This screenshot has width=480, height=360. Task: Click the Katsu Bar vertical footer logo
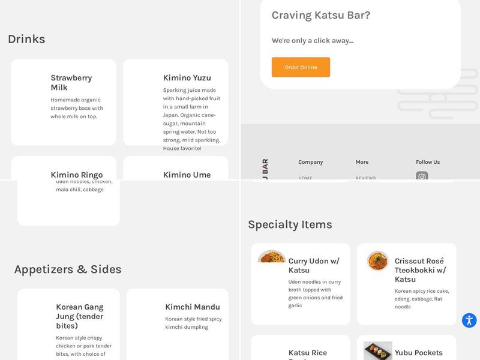(265, 168)
